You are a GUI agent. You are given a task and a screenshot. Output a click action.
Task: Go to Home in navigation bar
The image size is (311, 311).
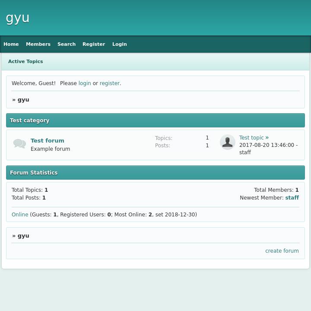click(x=11, y=44)
